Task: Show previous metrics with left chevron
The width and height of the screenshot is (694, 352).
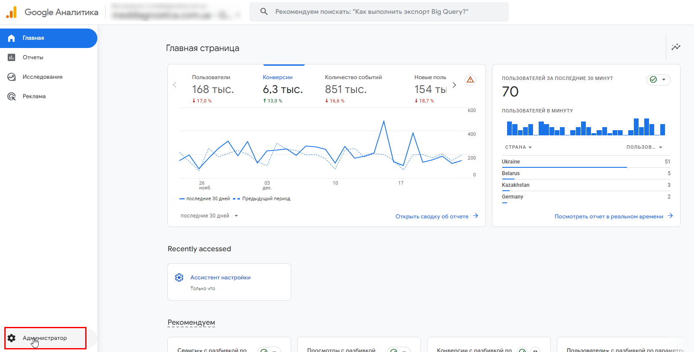Action: (x=175, y=85)
